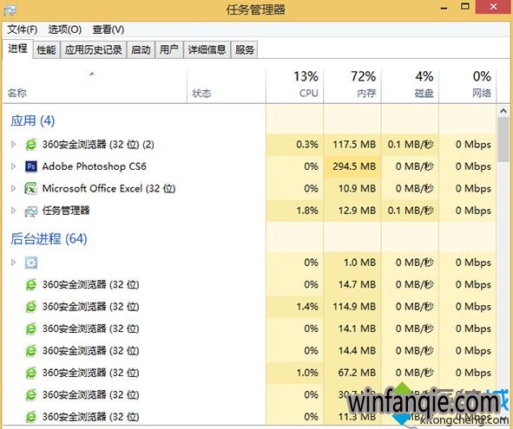Switch to the 服务 tab

(x=245, y=49)
